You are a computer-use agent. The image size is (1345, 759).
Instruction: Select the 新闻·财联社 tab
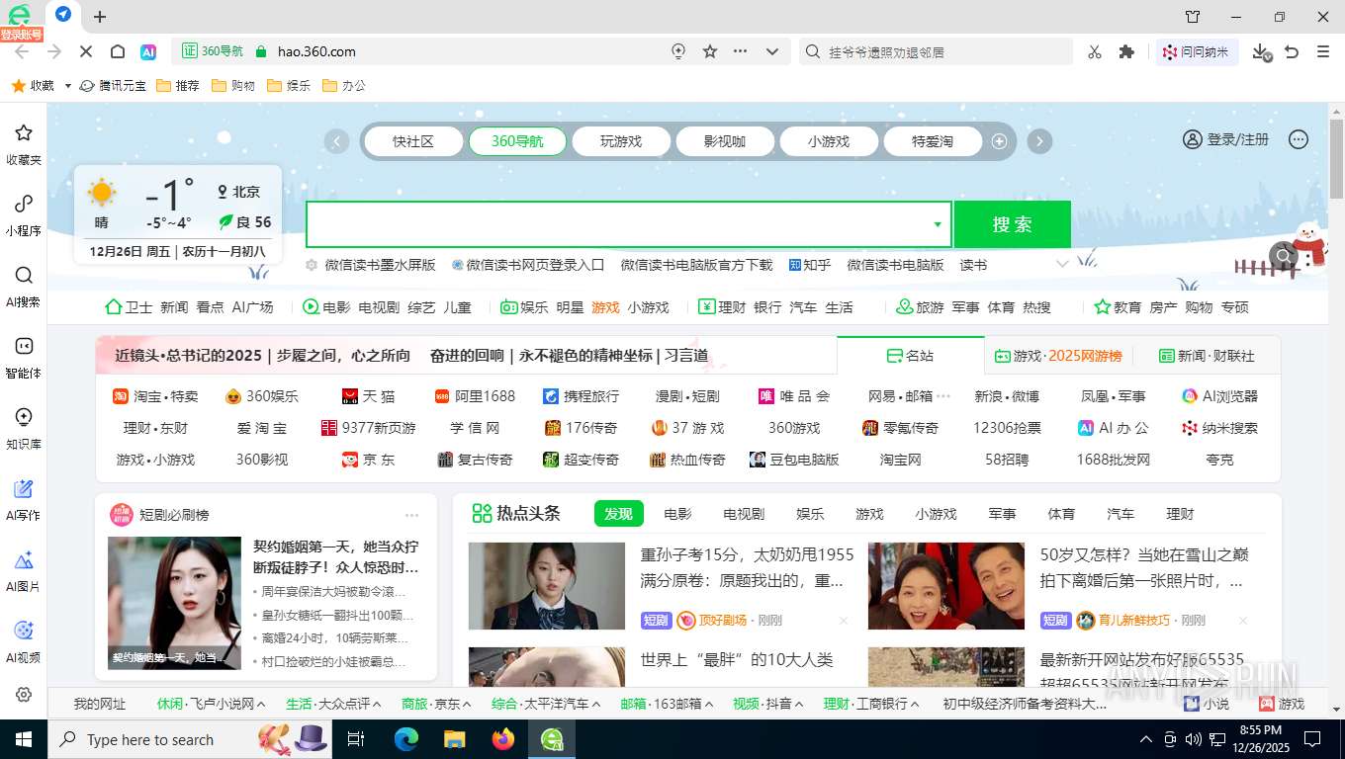tap(1207, 355)
